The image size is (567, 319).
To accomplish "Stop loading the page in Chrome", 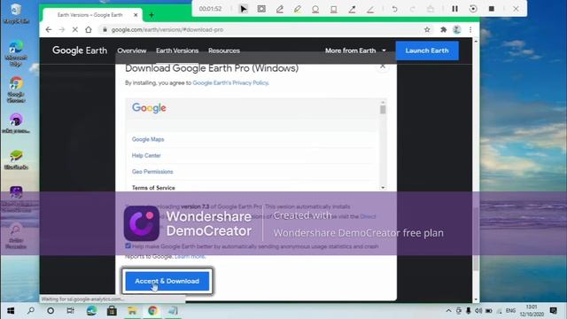I will (x=74, y=29).
